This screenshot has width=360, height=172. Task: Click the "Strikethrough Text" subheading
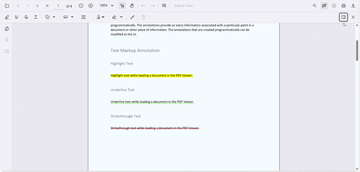pos(126,116)
